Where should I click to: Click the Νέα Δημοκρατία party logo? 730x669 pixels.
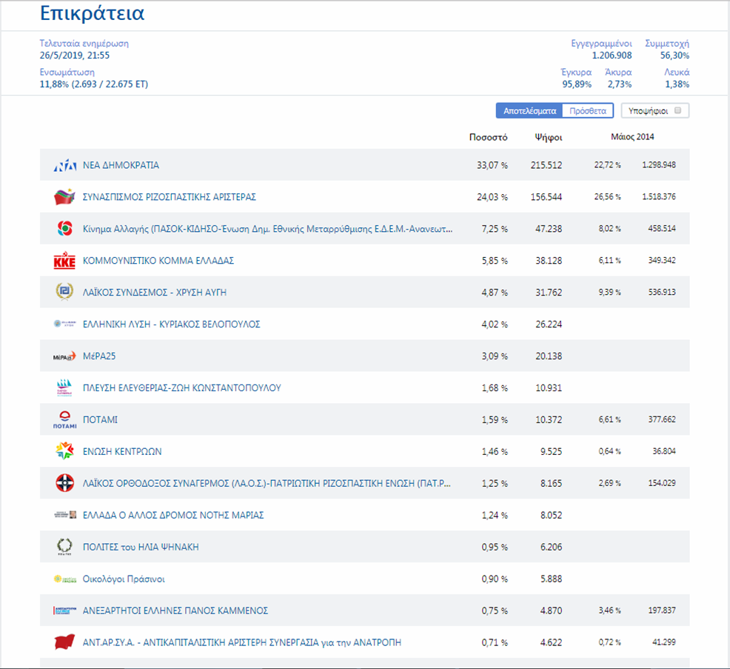[x=64, y=165]
